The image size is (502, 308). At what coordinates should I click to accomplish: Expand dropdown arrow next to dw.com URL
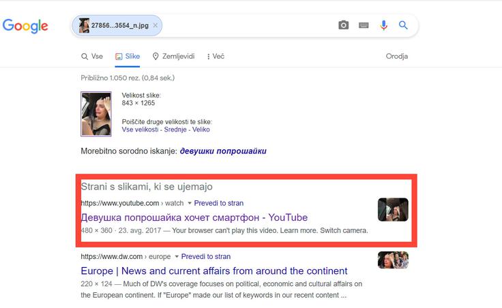coord(177,256)
